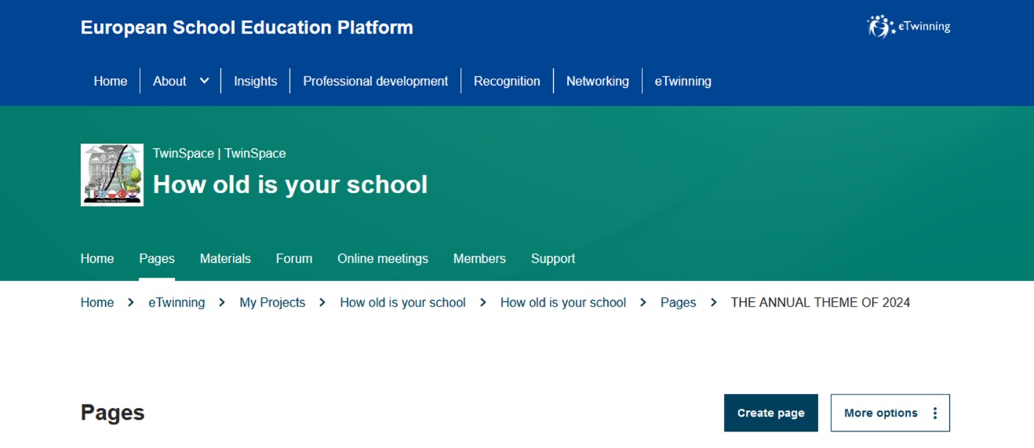Go to Professional development section

375,81
